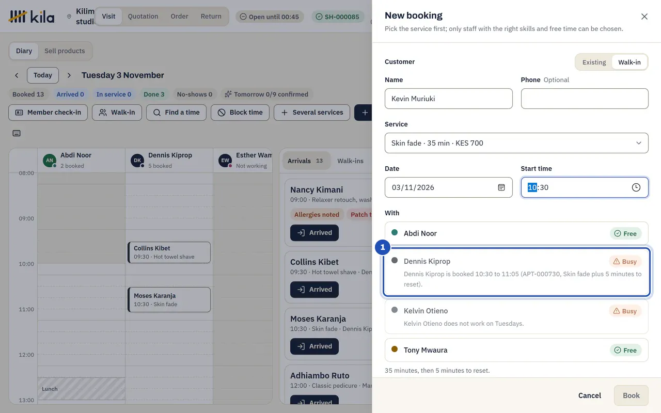This screenshot has height=413, width=661.
Task: Click the Today button
Action: 43,75
